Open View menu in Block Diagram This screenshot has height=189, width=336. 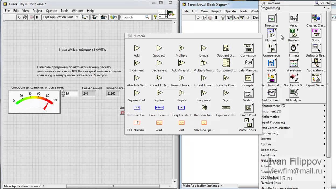(204, 11)
